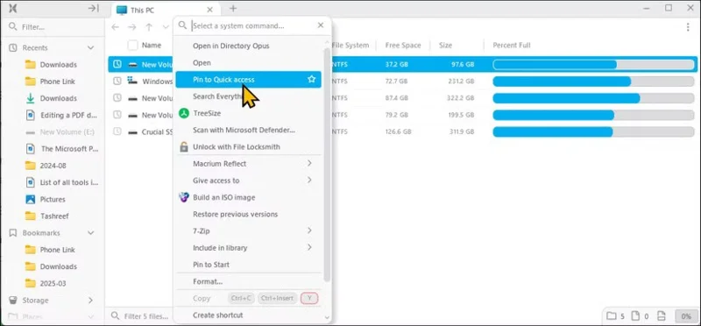This screenshot has width=701, height=326.
Task: Click the star icon on Pin to Quick access
Action: point(312,79)
